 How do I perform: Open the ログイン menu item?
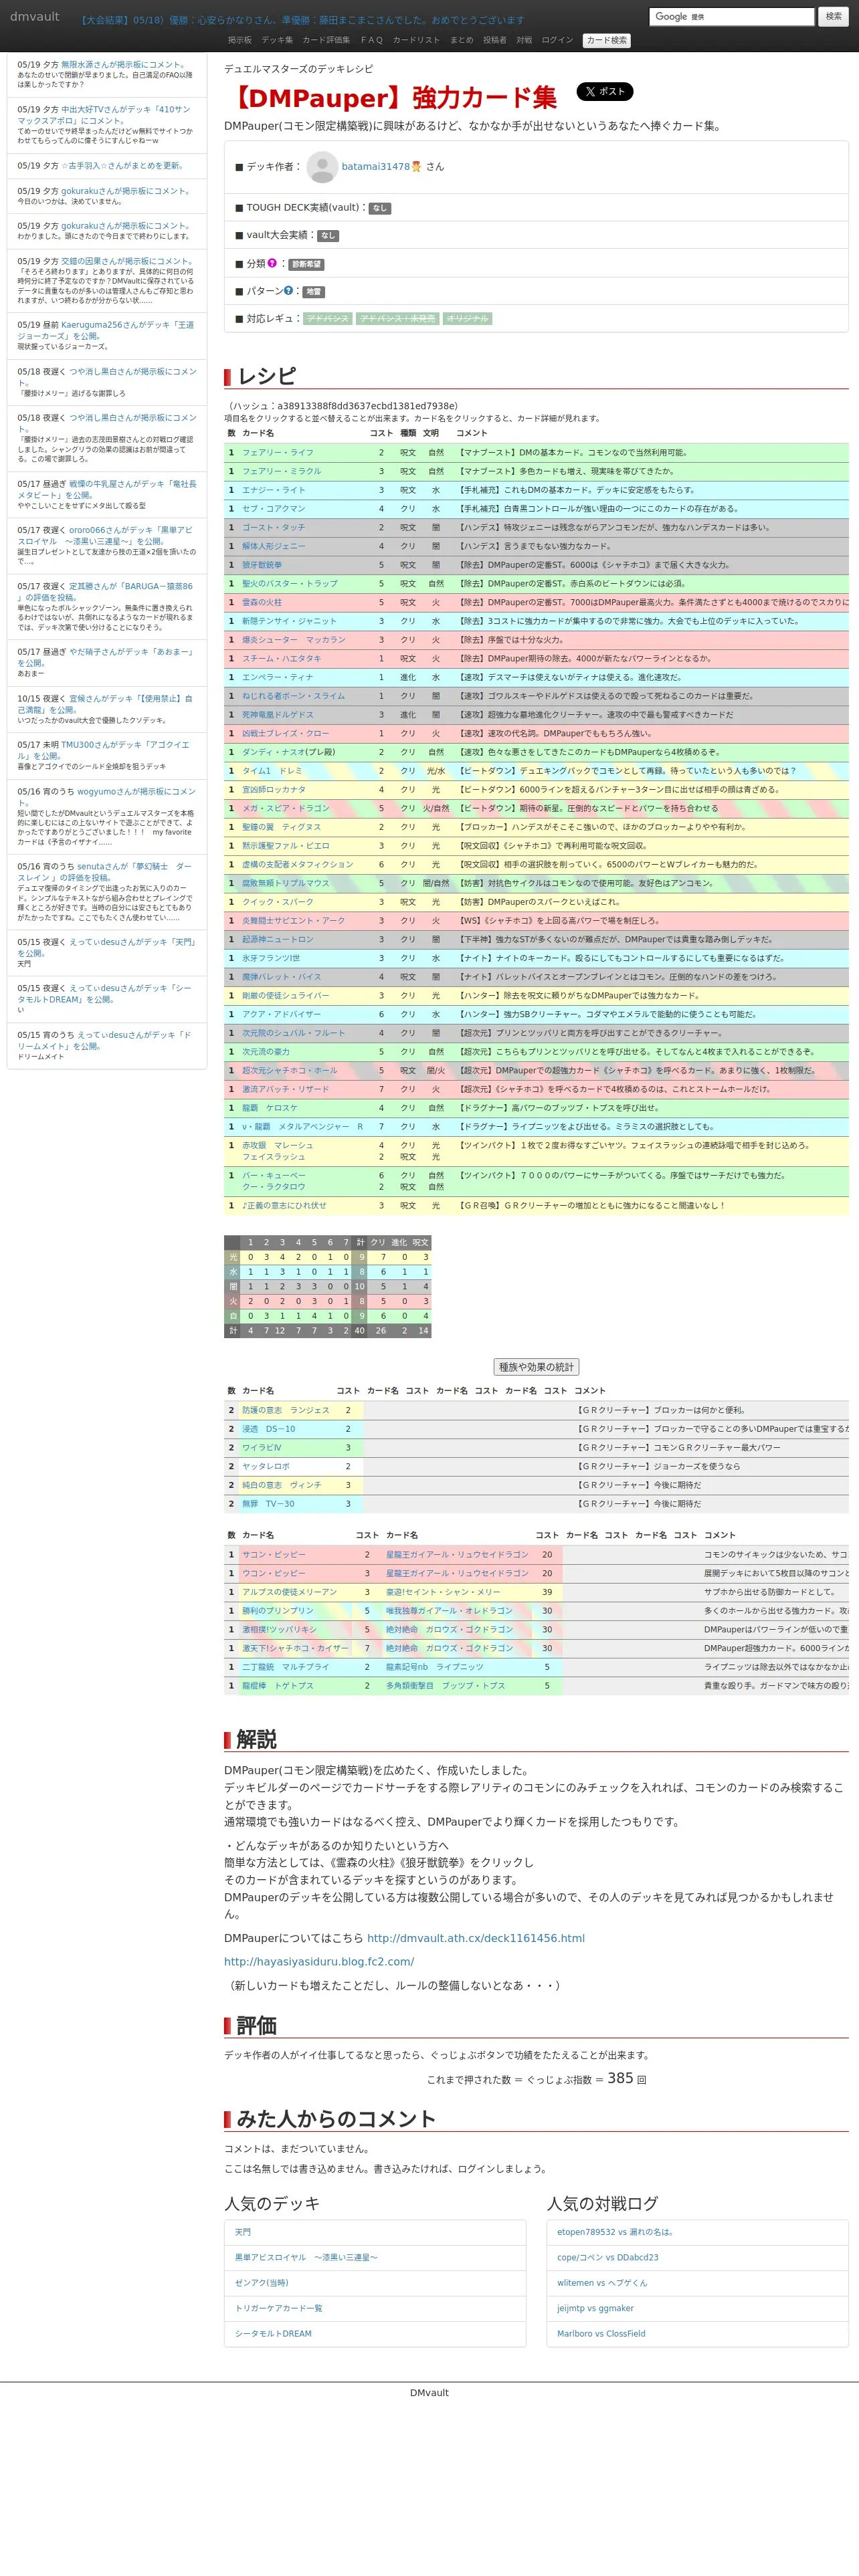pyautogui.click(x=557, y=40)
